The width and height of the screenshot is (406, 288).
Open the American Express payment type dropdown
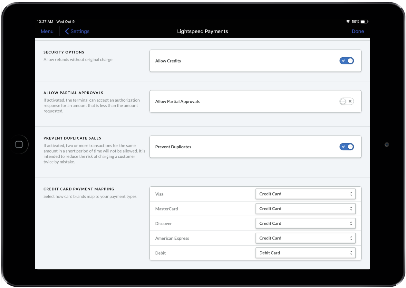[305, 238]
